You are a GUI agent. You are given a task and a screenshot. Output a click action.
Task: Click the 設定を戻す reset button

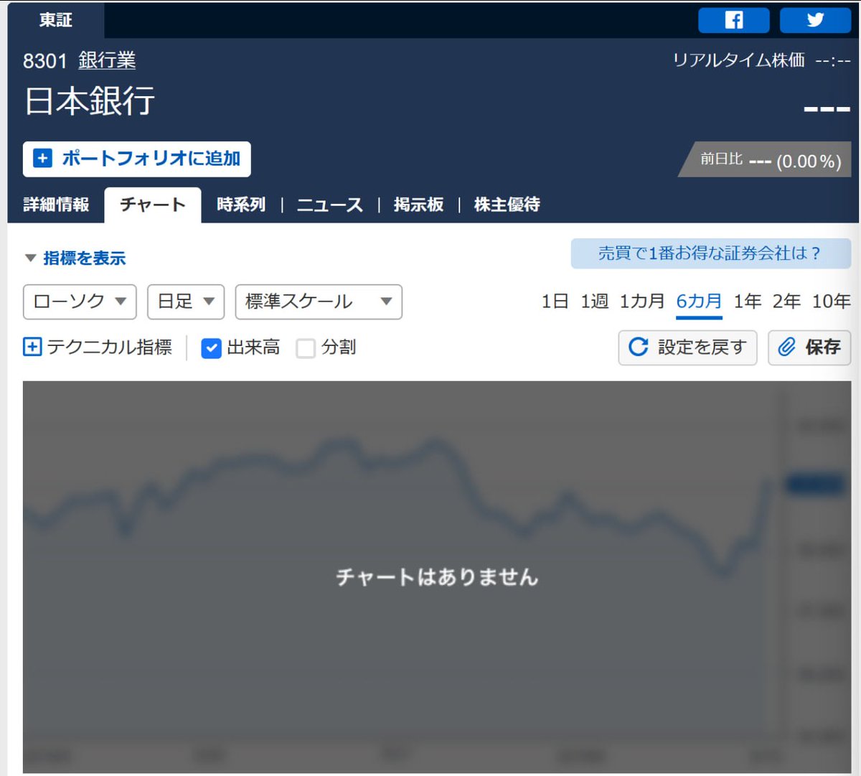(687, 347)
